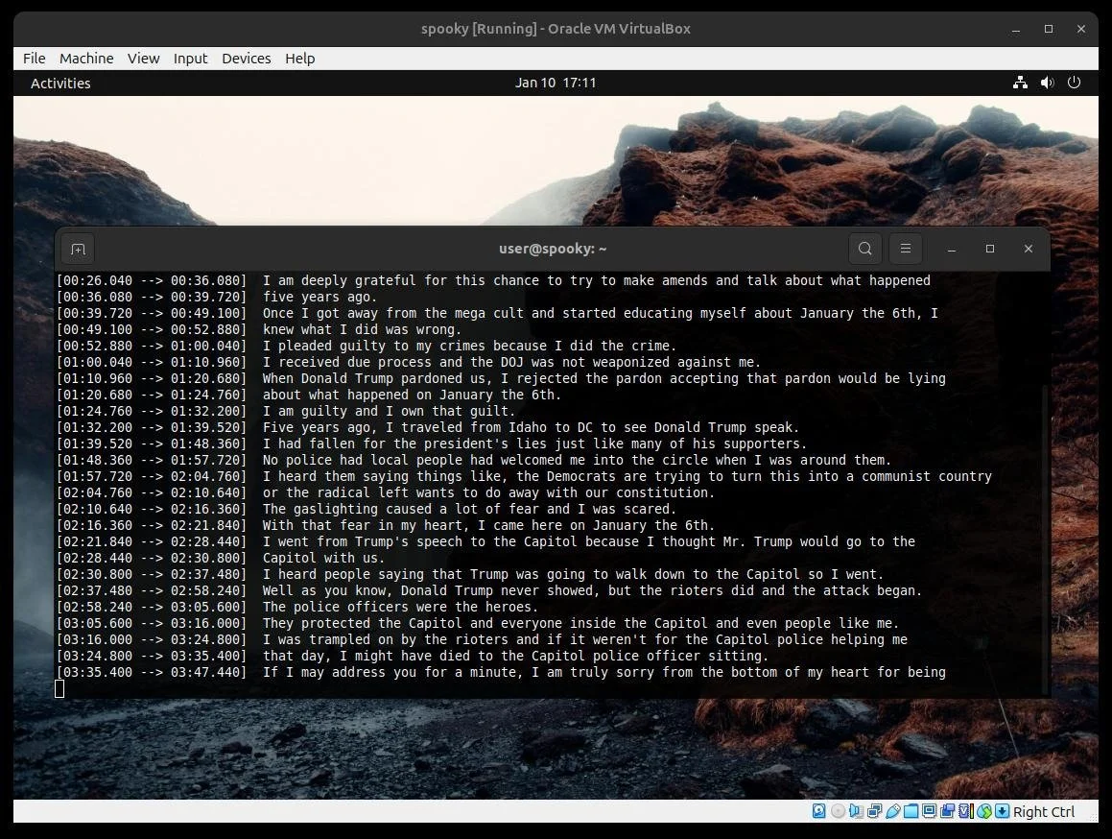Click line "about what happened on January the 6th."
The width and height of the screenshot is (1112, 839).
412,395
